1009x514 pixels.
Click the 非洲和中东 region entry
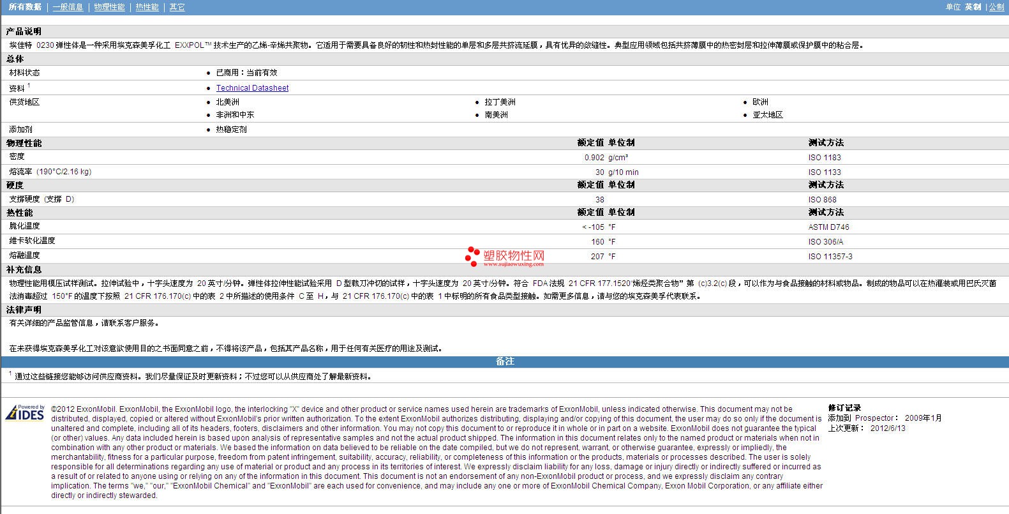[x=235, y=115]
